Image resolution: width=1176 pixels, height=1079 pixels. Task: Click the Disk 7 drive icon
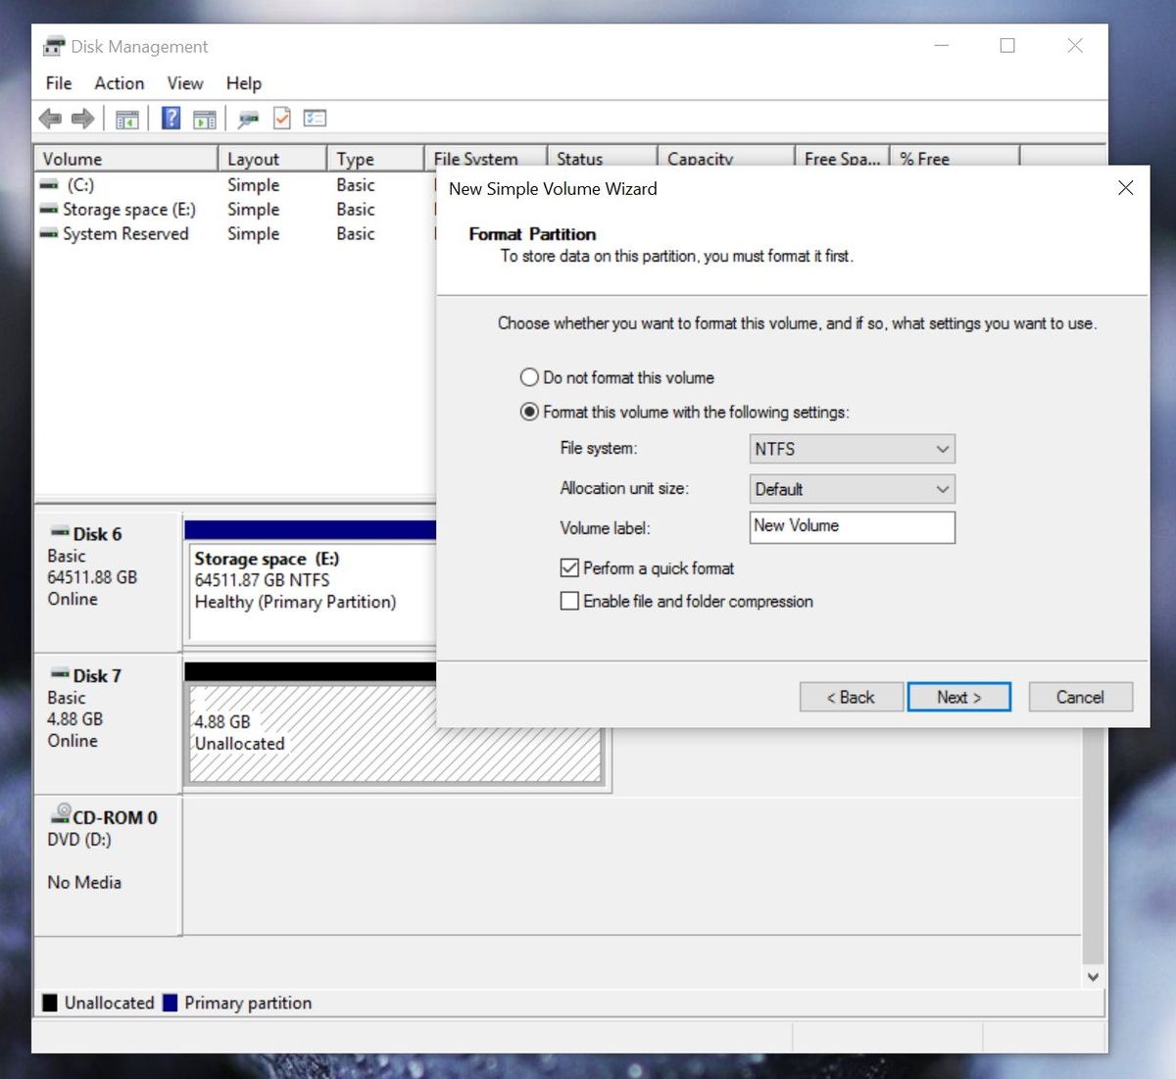[60, 675]
